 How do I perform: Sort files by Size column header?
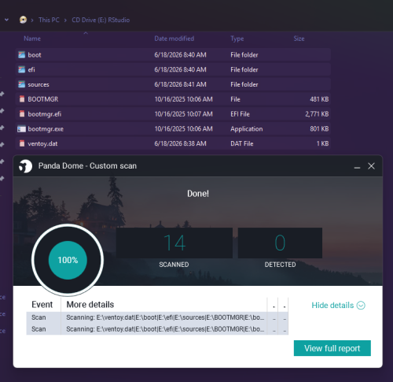point(299,39)
